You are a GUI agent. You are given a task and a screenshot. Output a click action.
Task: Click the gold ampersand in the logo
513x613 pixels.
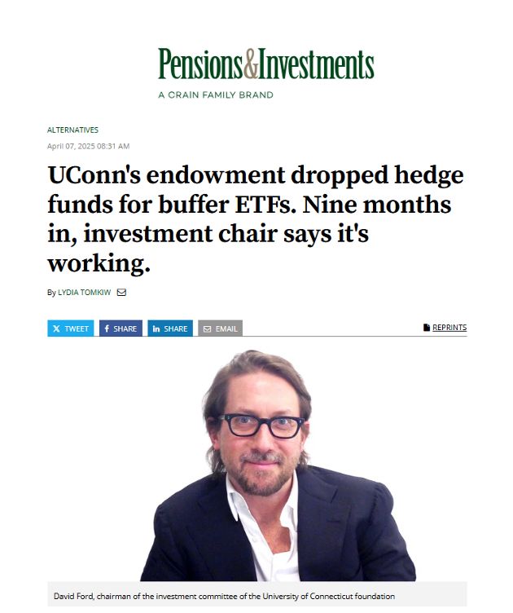tap(251, 64)
